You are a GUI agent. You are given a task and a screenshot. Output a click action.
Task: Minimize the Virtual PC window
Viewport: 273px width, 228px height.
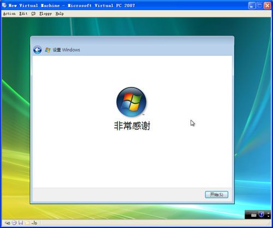[x=252, y=5]
